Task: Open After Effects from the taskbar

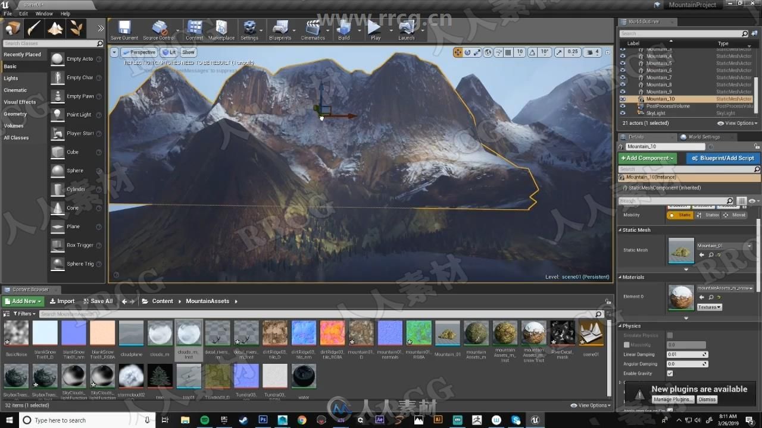Action: coord(380,420)
